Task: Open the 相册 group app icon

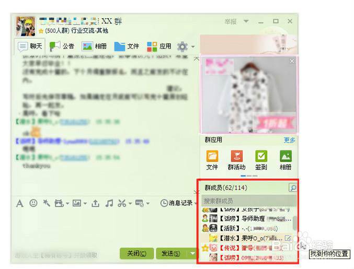Action: (x=286, y=160)
